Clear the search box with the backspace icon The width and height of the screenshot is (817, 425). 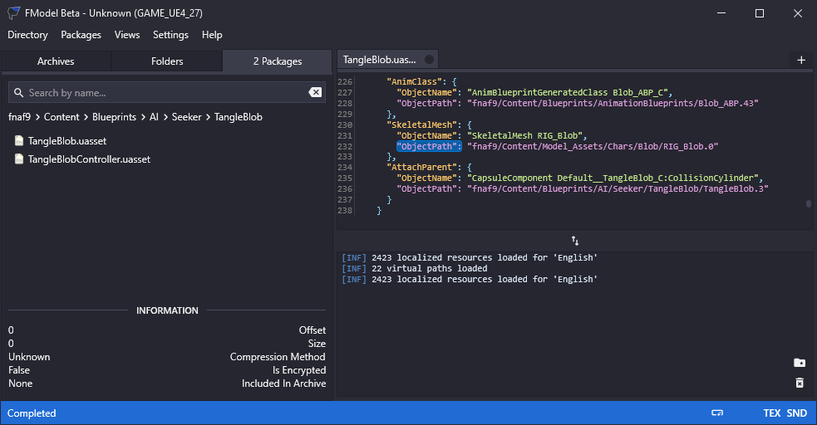pyautogui.click(x=315, y=93)
